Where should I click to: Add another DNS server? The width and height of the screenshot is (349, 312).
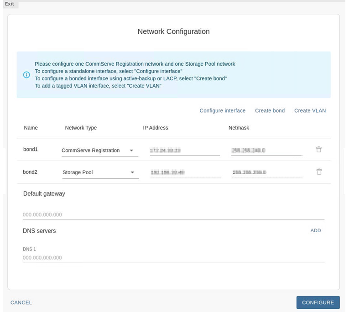click(316, 231)
